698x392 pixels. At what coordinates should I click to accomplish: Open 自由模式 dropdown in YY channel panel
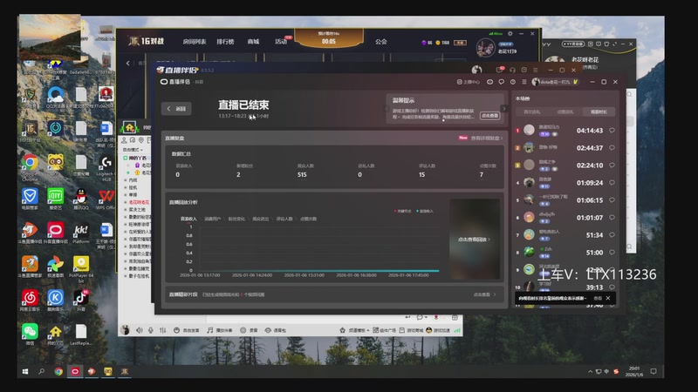(x=133, y=150)
